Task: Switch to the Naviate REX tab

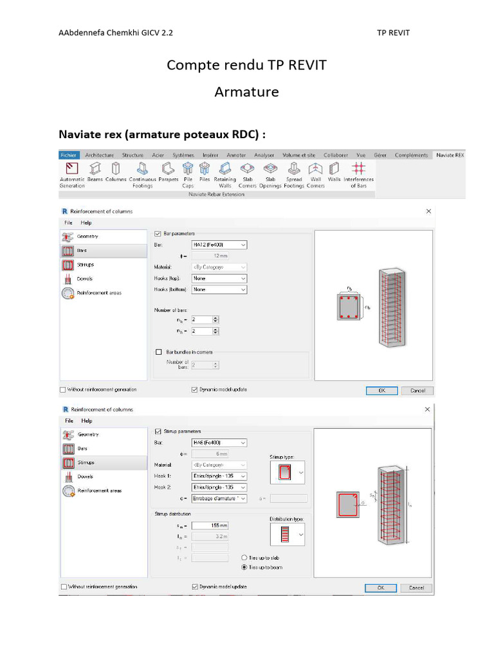Action: [450, 156]
